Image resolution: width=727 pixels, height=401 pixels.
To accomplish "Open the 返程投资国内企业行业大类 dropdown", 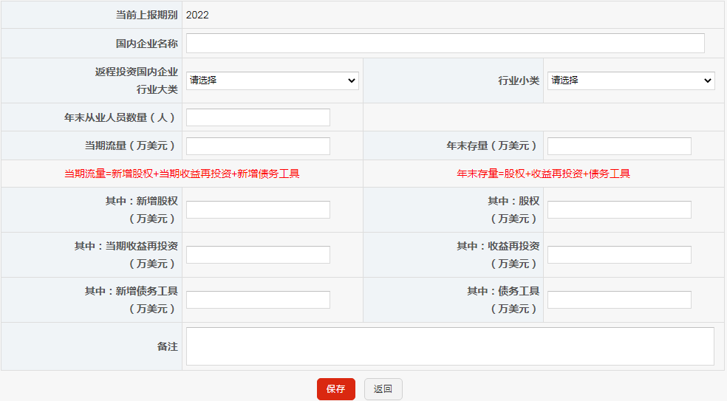I will coord(272,80).
